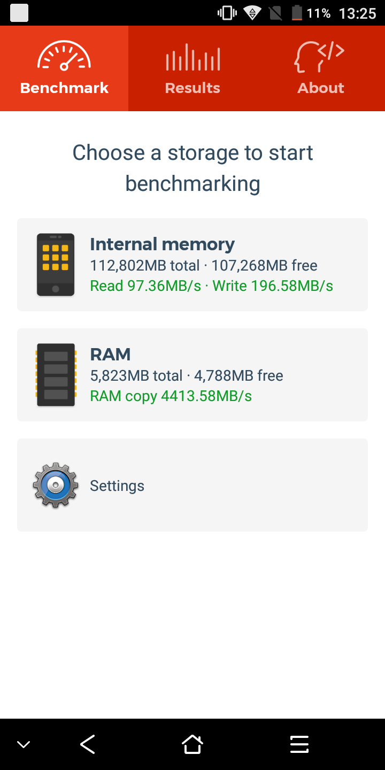Tap the vibrate mode status icon
This screenshot has width=385, height=770.
pos(227,13)
